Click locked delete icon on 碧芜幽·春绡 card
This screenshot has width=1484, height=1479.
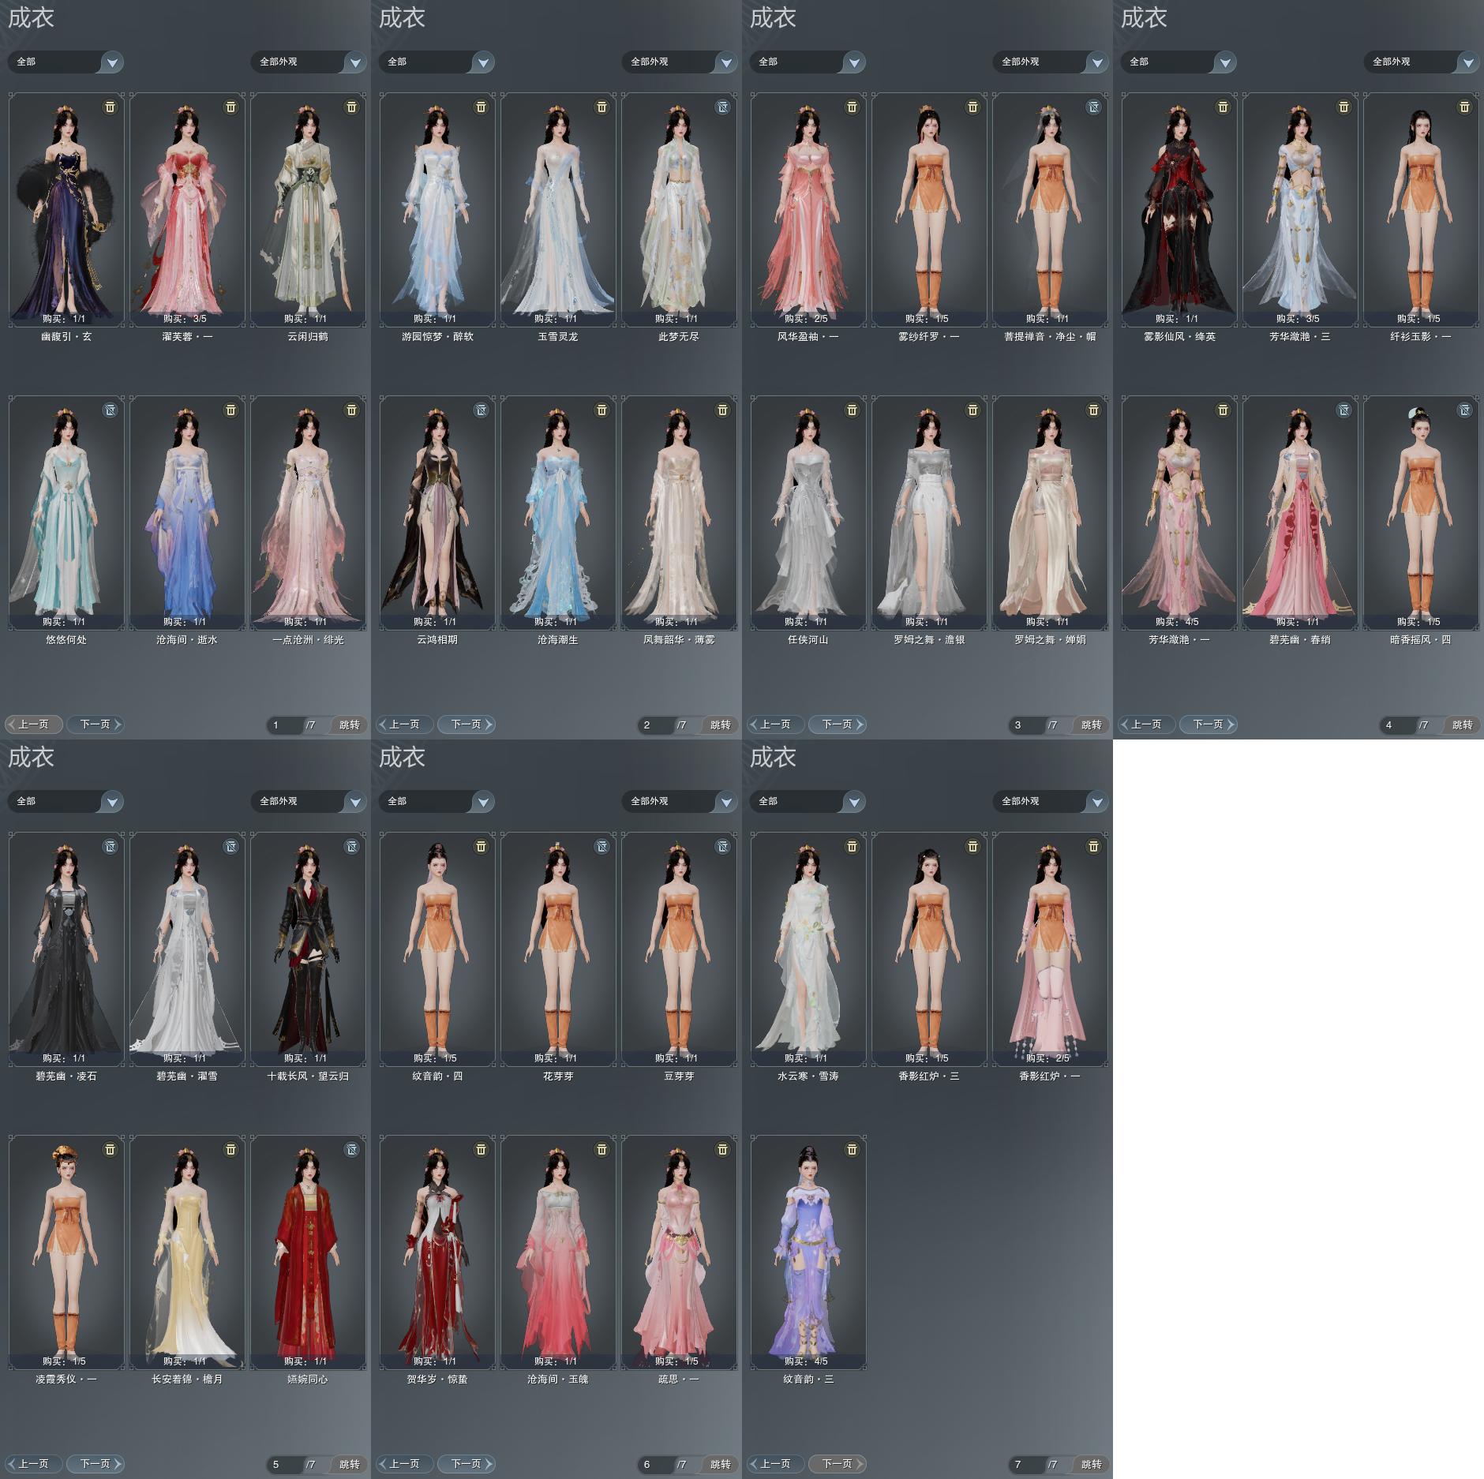pos(1343,410)
